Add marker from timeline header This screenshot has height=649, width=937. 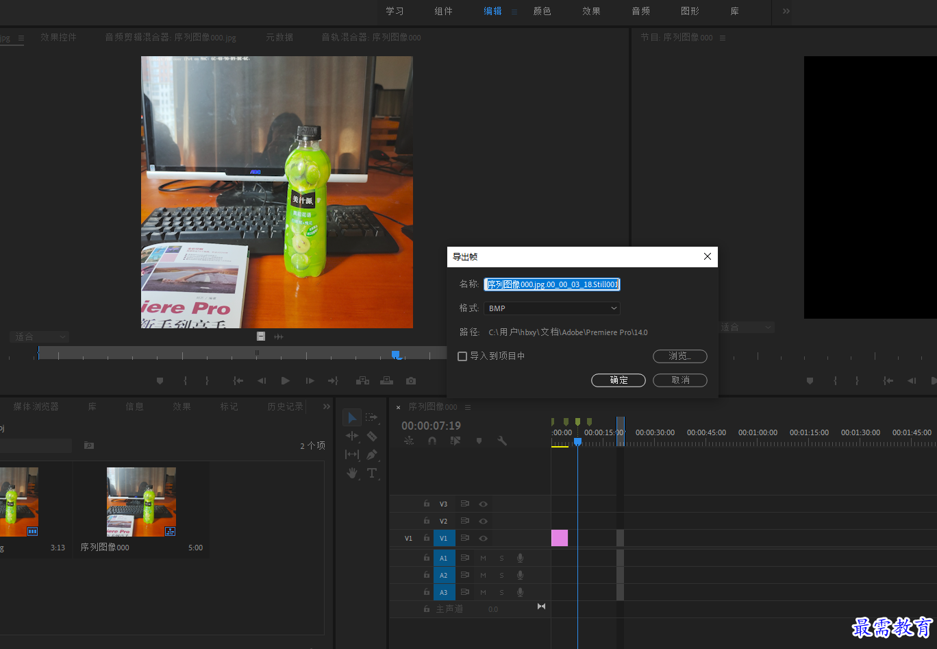coord(479,441)
